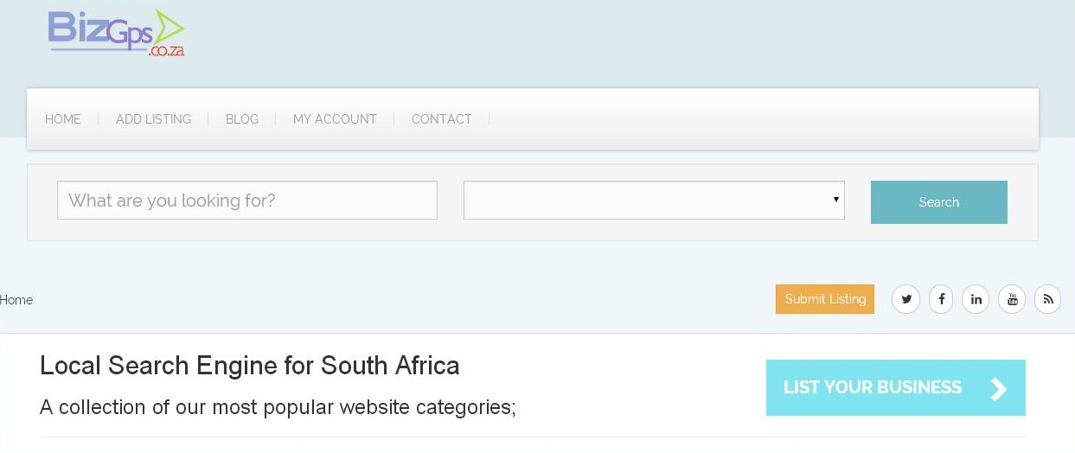
Task: Focus the 'What are you looking for?' field
Action: 247,201
